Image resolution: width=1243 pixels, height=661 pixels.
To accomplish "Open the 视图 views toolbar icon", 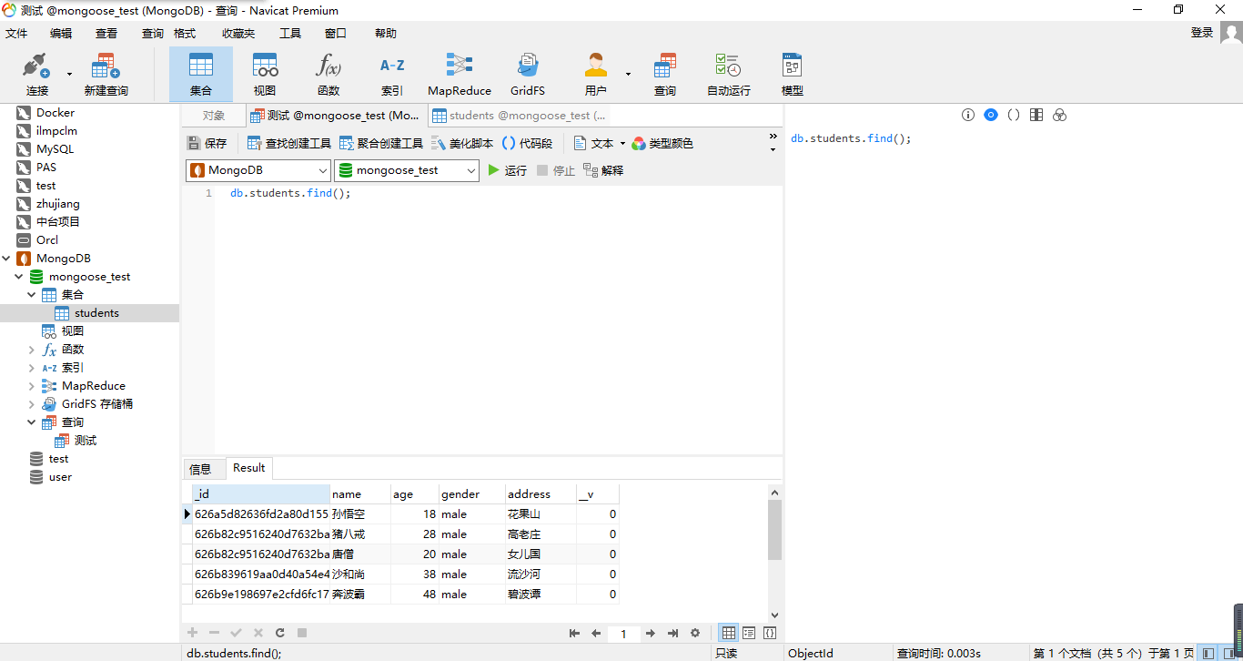I will click(x=265, y=75).
